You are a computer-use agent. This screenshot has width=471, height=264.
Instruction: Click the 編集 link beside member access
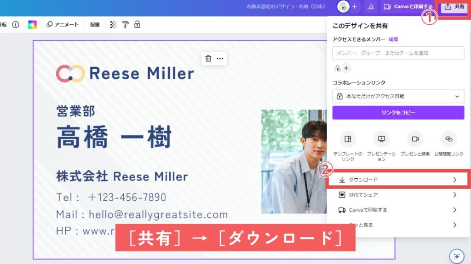(x=393, y=39)
